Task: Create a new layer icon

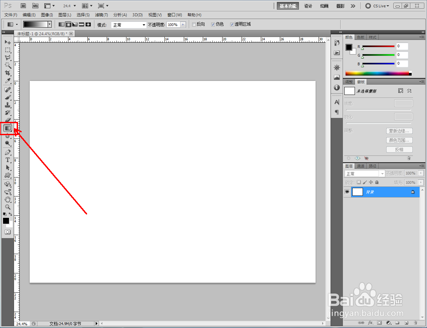Action: click(x=406, y=323)
